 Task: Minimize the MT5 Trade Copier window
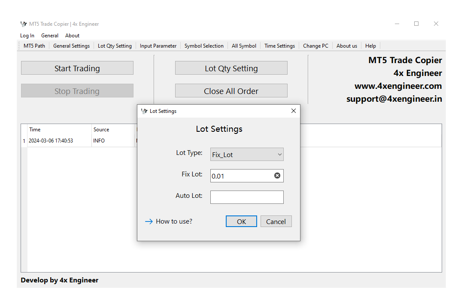[x=397, y=24]
